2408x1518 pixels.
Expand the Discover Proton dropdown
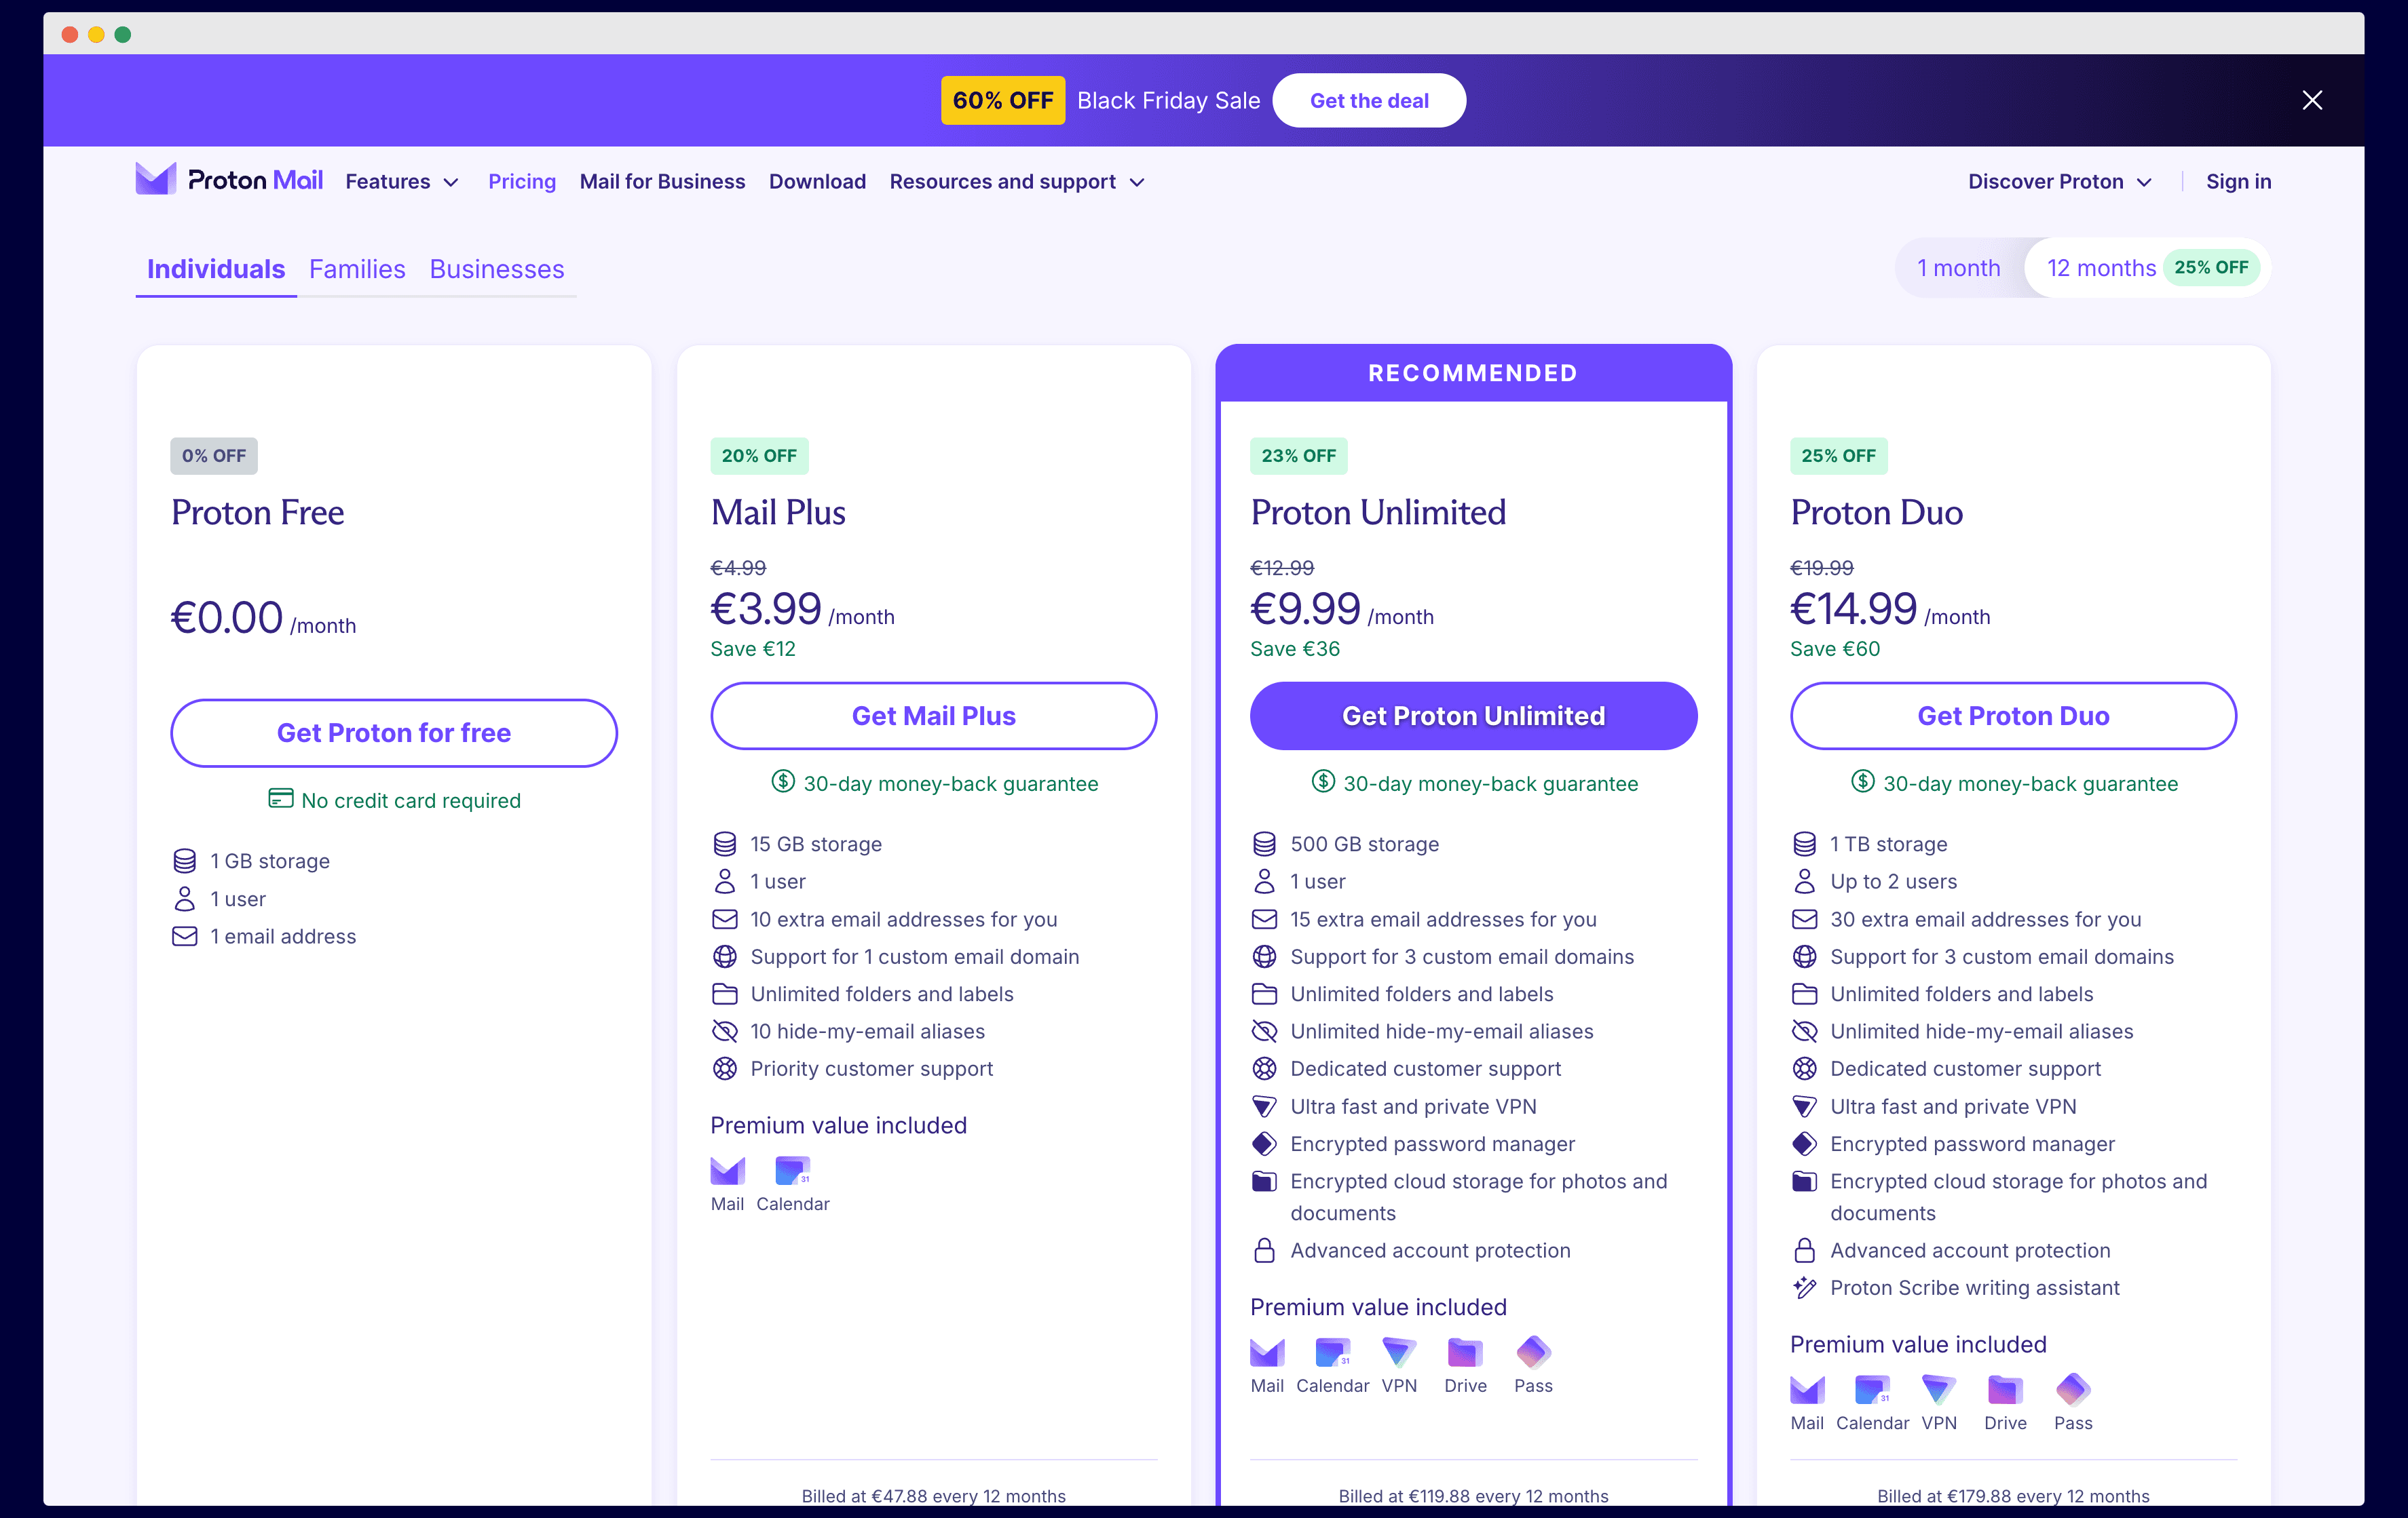[2056, 180]
